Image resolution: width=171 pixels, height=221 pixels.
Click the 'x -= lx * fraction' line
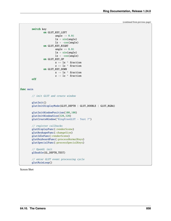[x=68, y=72]
